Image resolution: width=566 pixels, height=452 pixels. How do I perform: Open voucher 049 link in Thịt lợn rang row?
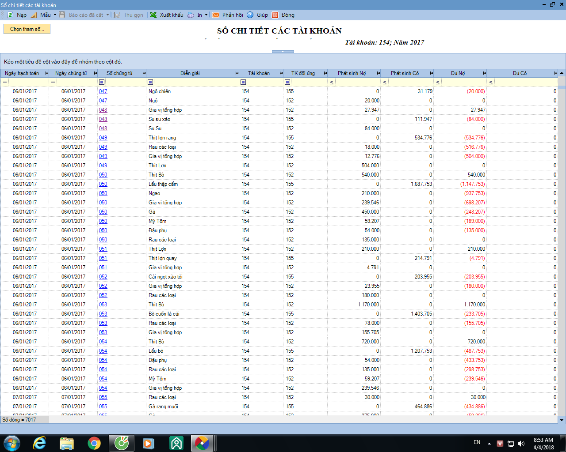click(x=103, y=138)
